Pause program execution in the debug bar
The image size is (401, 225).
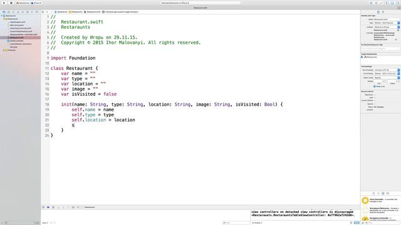(x=53, y=207)
